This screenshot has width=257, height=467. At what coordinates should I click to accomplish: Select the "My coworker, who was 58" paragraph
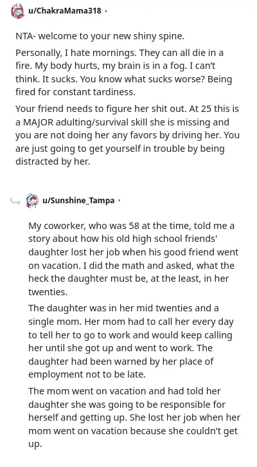[133, 259]
